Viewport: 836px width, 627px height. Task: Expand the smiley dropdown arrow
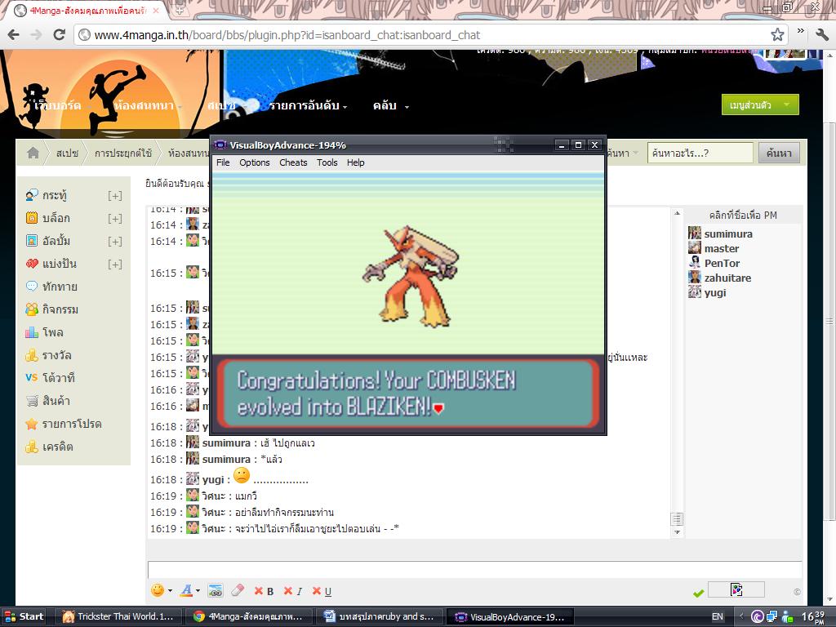tap(170, 591)
